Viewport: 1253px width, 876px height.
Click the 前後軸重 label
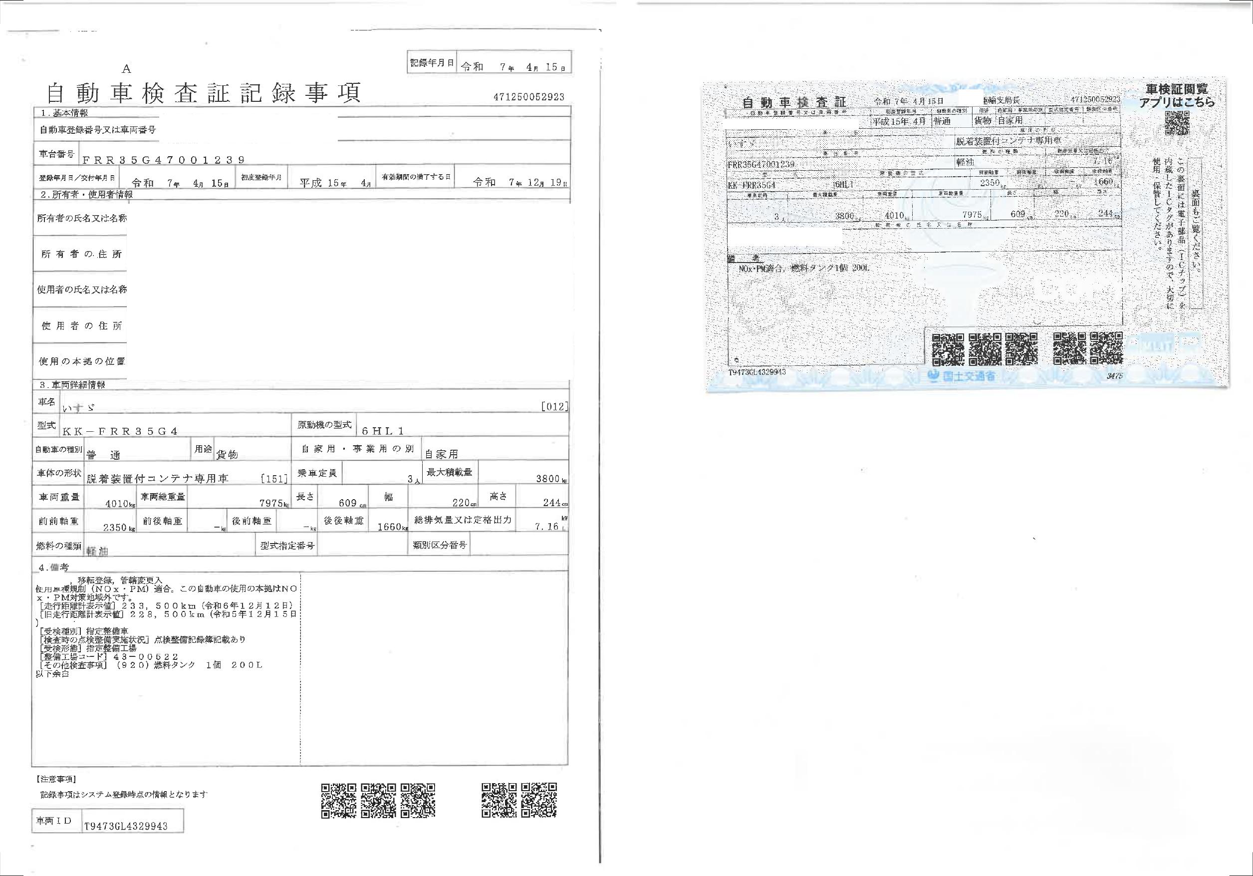tap(162, 521)
